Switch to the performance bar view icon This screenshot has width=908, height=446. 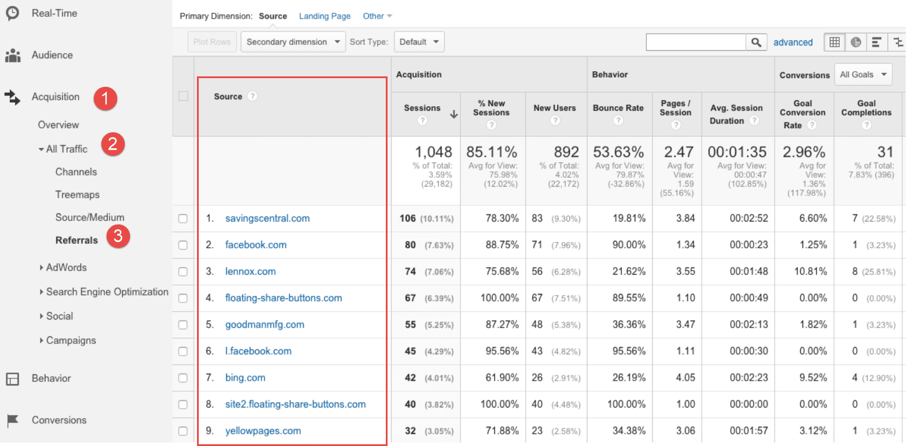877,42
